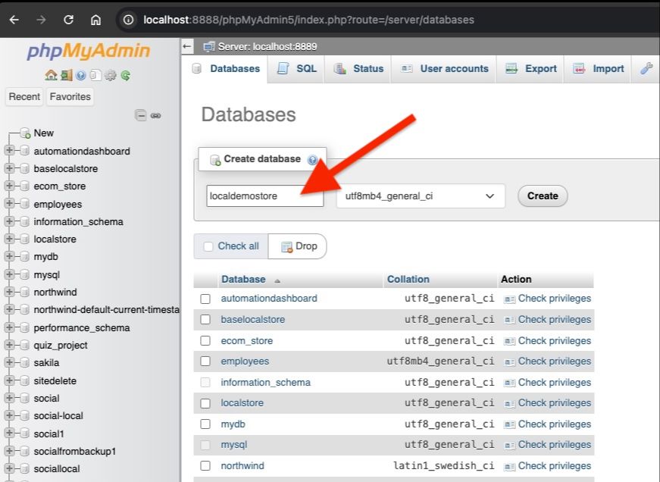Expand information_schema tree node
The image size is (660, 482).
(9, 221)
